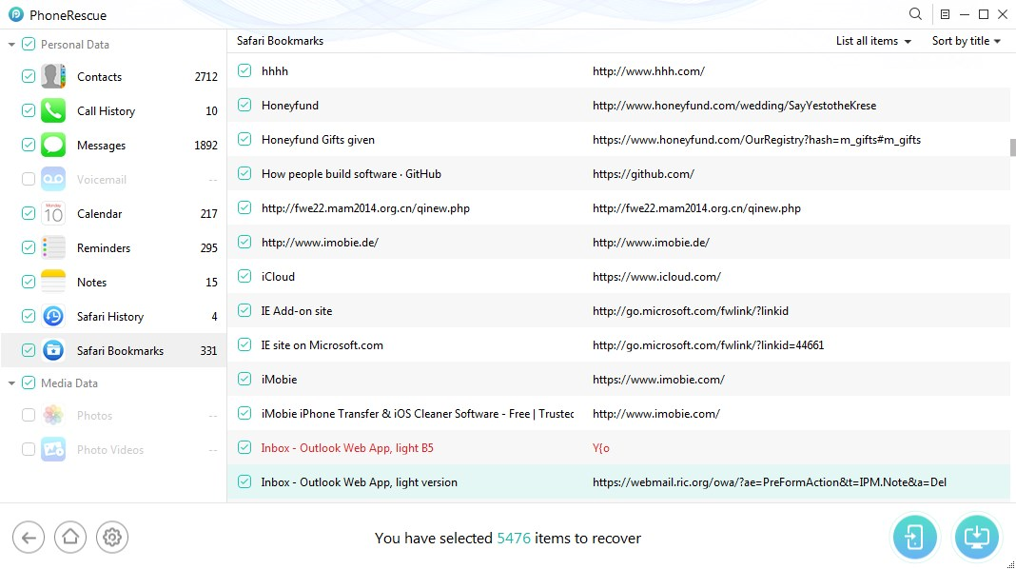Image resolution: width=1016 pixels, height=569 pixels.
Task: Select Inbox - Outlook Web App, light version
Action: (618, 482)
